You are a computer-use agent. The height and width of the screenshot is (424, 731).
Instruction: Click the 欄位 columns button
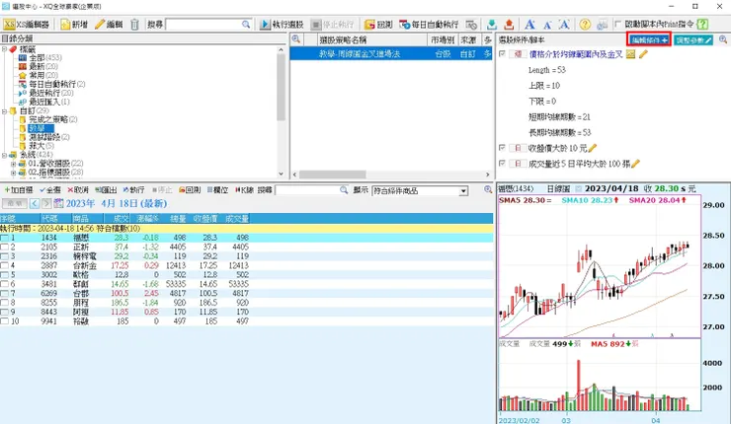[217, 190]
